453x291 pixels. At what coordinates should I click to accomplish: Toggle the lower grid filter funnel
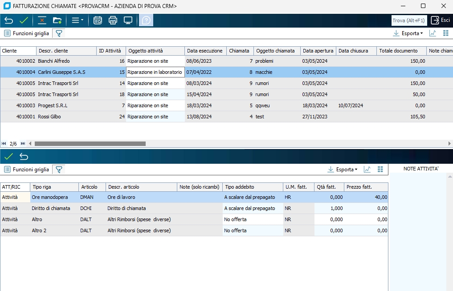[x=58, y=170]
